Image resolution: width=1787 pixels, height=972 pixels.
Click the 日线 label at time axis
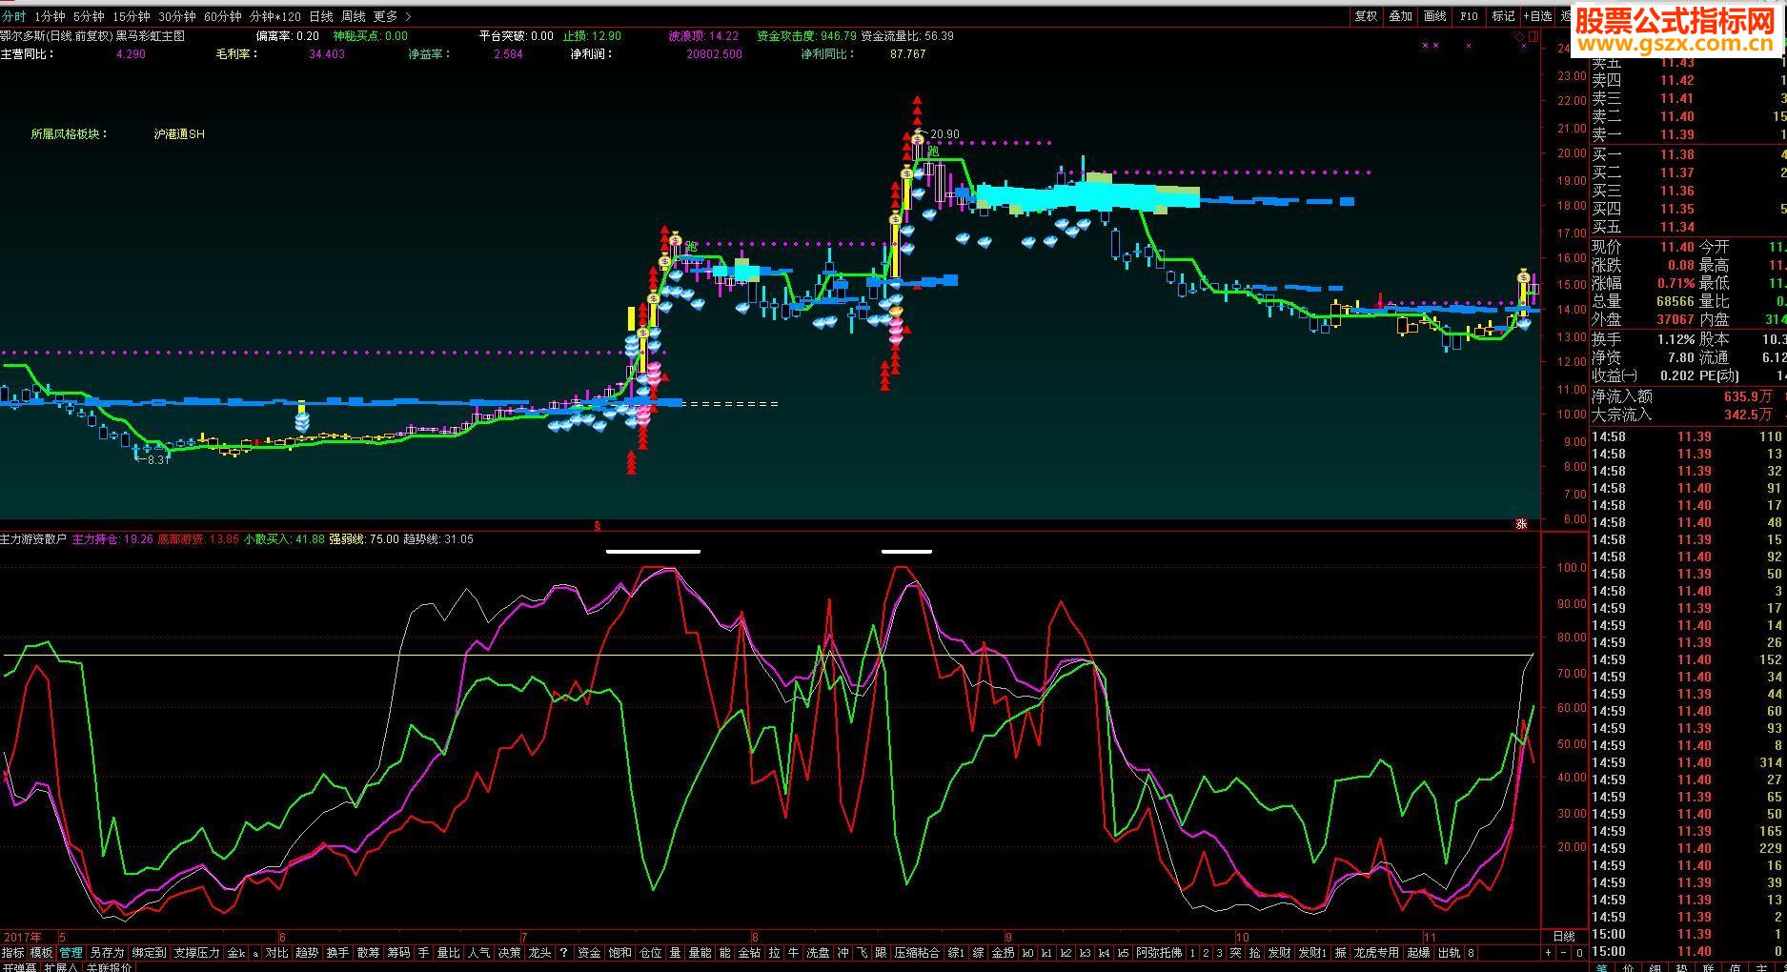pyautogui.click(x=1564, y=937)
